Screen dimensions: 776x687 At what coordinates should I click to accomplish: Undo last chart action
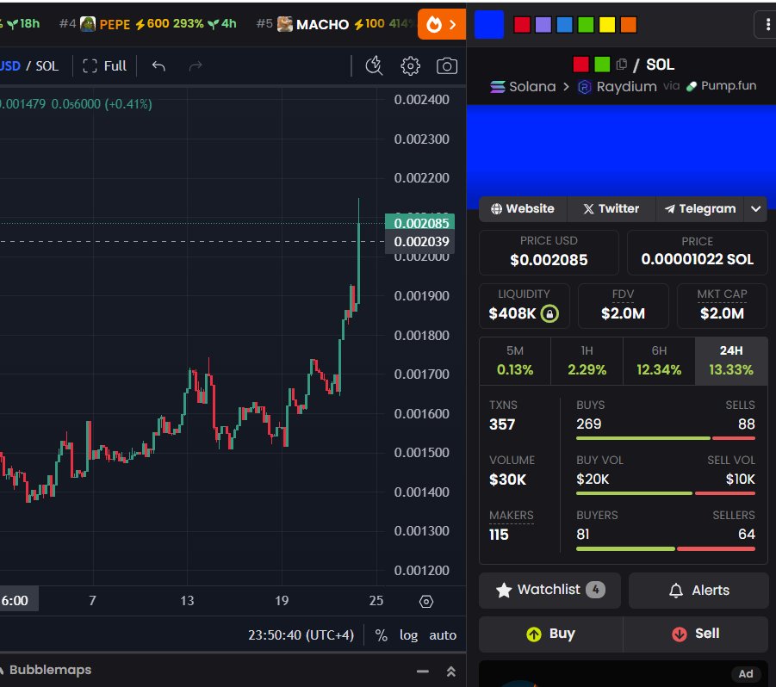pyautogui.click(x=158, y=65)
